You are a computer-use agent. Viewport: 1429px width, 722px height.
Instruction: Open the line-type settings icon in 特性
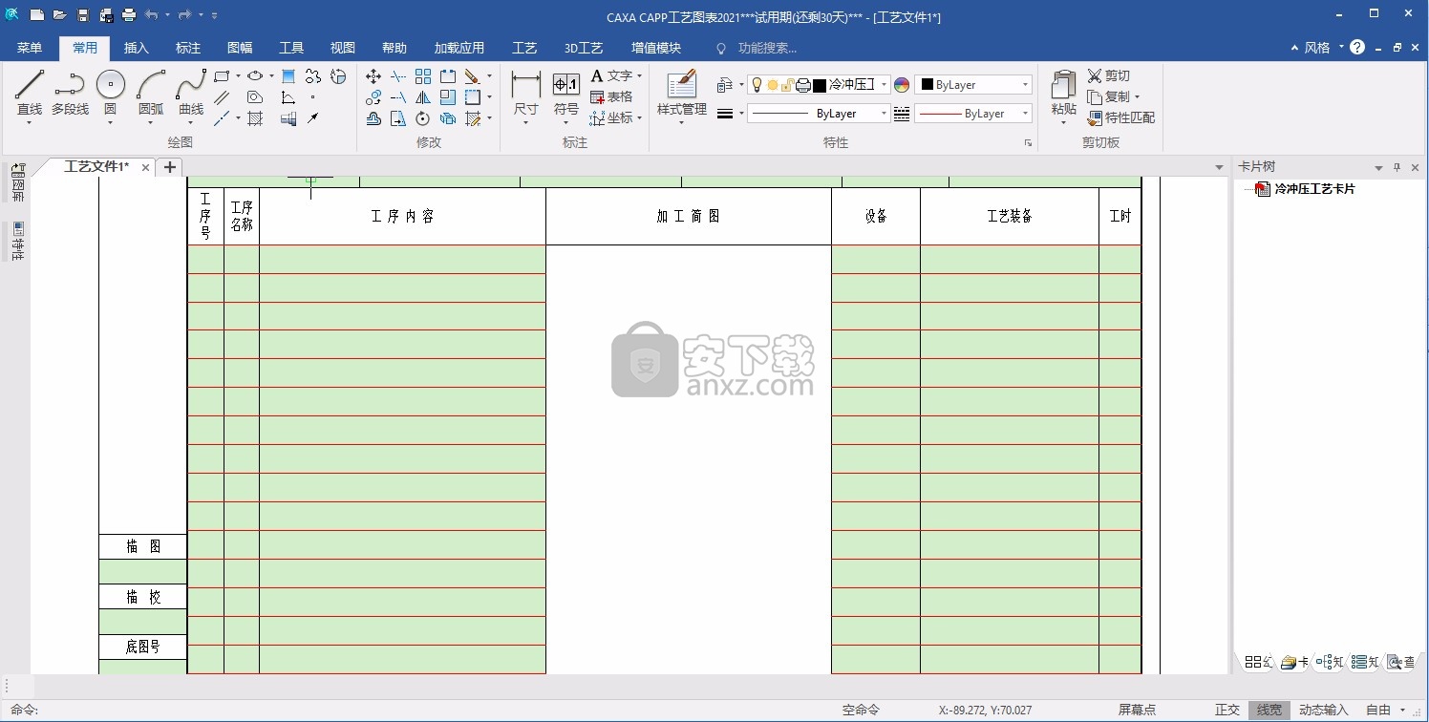(902, 114)
